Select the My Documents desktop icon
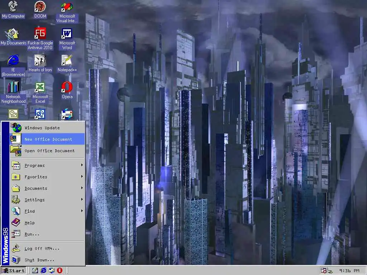This screenshot has width=367, height=275. coord(13,37)
